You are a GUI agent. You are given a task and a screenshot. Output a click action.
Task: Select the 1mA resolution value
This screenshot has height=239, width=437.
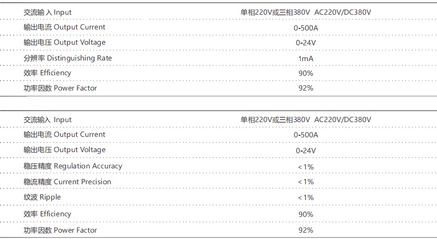click(306, 58)
